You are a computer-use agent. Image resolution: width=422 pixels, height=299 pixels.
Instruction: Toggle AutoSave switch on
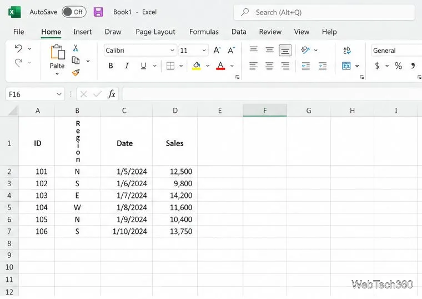click(x=74, y=12)
